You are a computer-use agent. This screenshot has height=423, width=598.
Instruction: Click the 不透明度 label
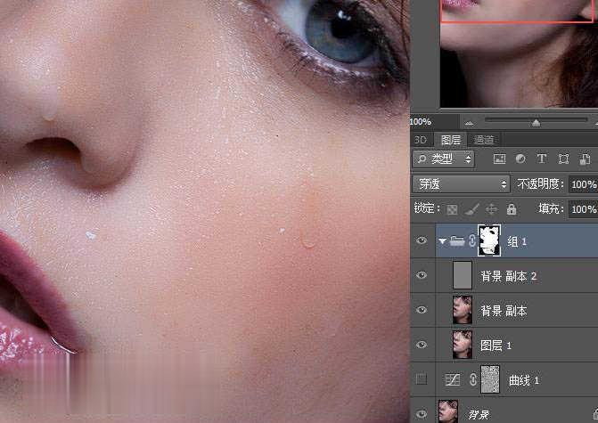(x=540, y=184)
